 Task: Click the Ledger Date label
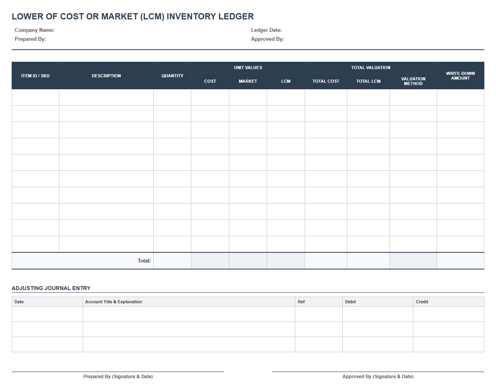266,30
